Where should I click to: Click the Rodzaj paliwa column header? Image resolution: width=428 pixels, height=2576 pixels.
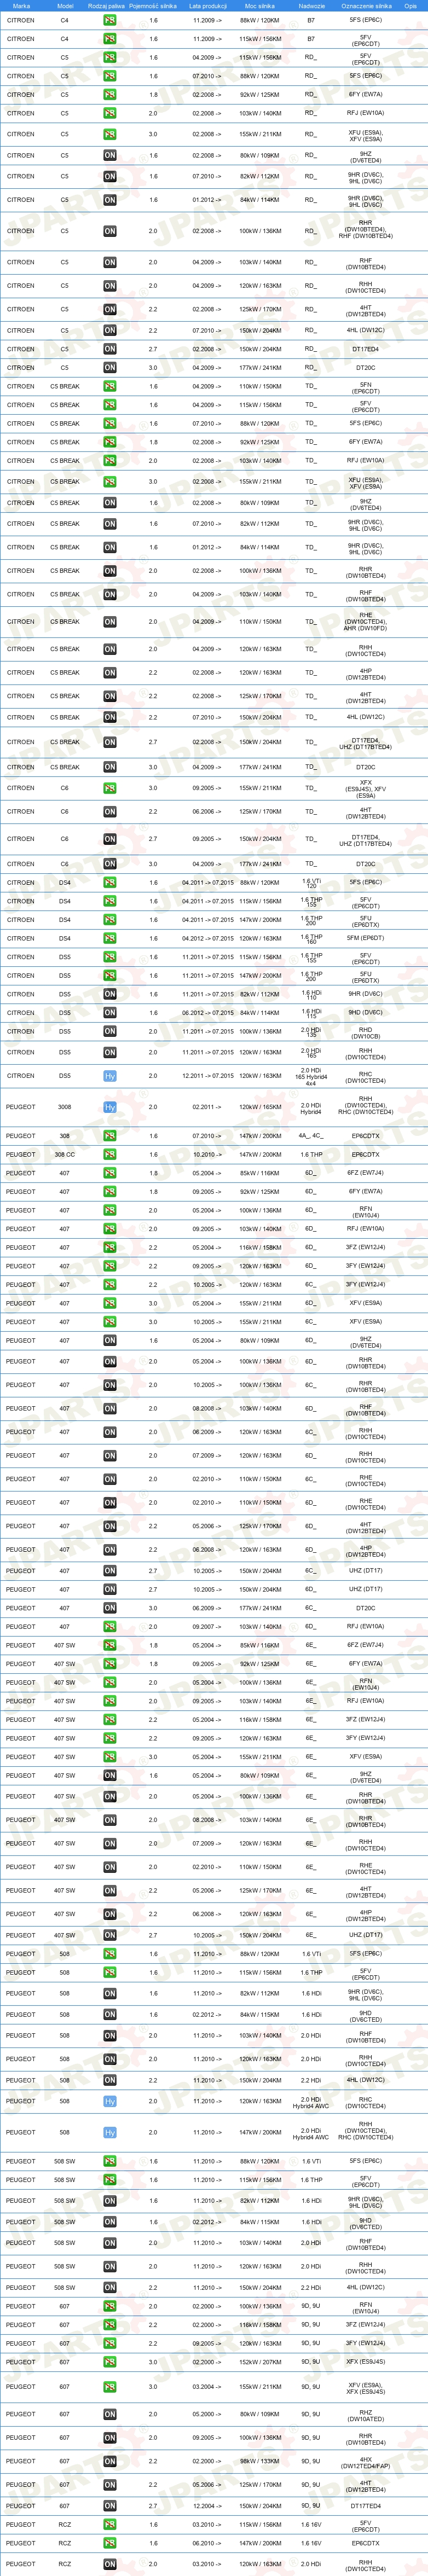click(107, 6)
